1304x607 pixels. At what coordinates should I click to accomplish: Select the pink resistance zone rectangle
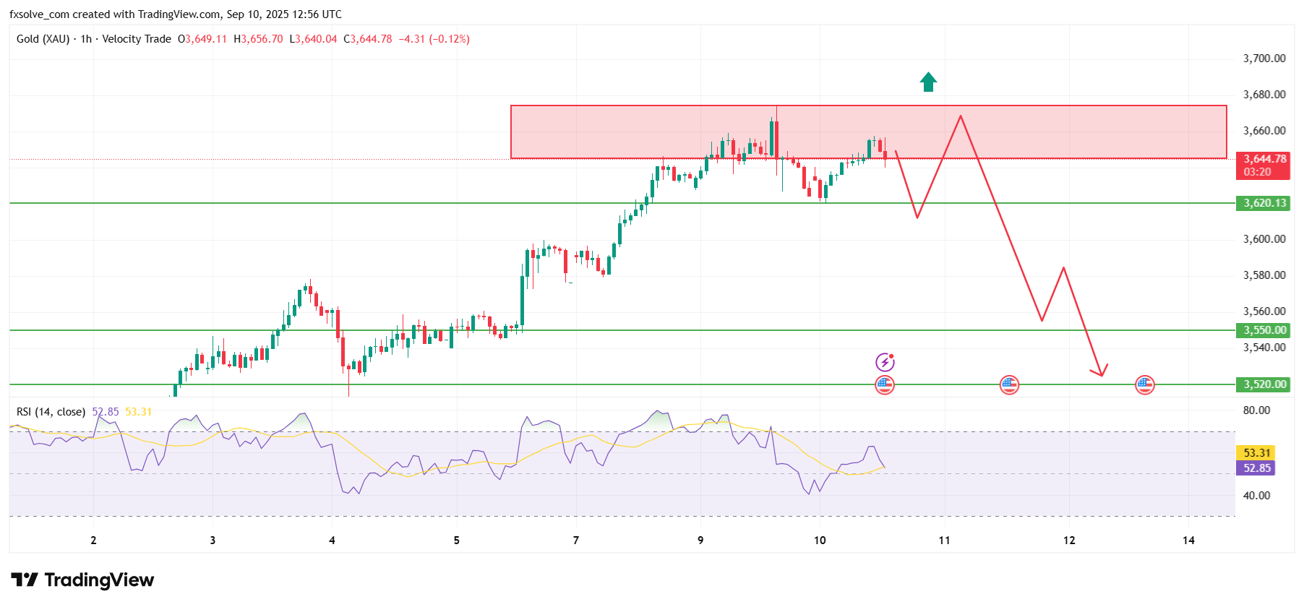651,132
